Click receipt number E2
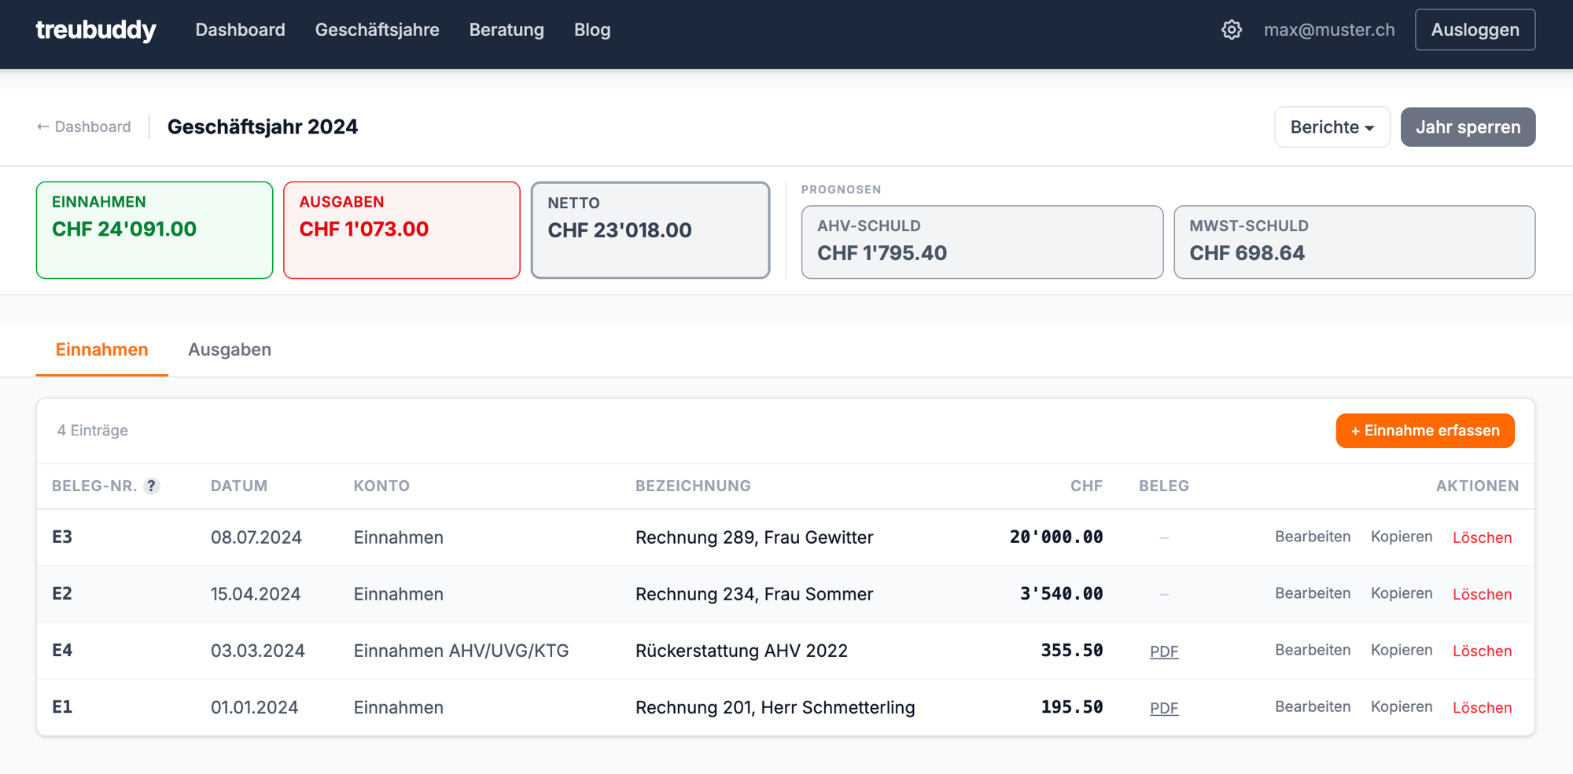Viewport: 1573px width, 774px height. 62,593
